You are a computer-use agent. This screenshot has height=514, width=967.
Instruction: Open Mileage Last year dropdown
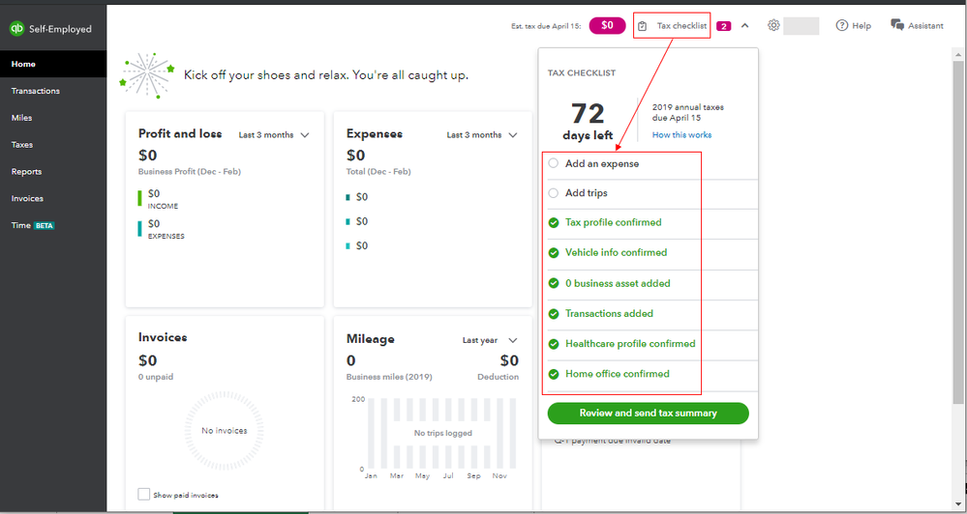(x=490, y=341)
